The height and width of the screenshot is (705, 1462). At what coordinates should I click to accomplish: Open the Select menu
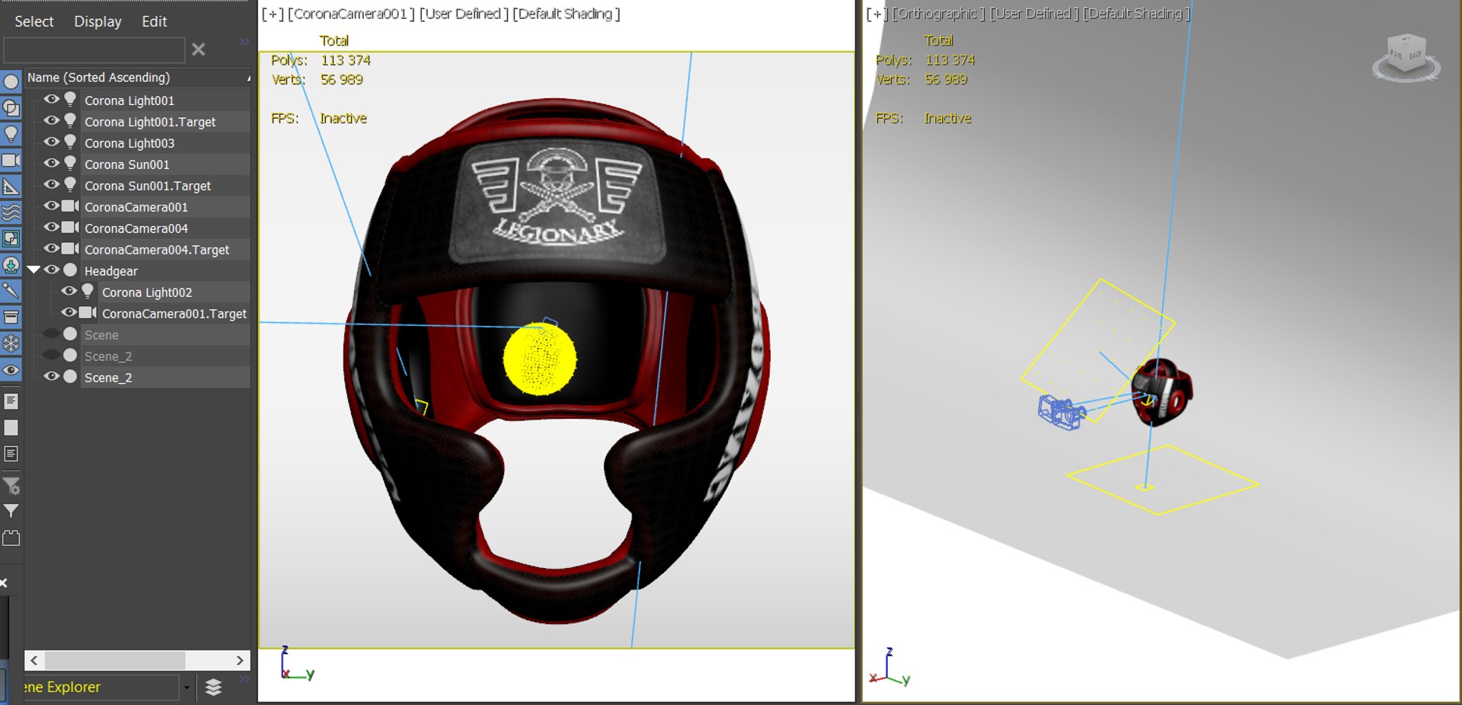34,21
